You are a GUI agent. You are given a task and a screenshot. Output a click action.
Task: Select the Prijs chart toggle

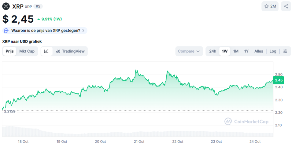point(10,51)
